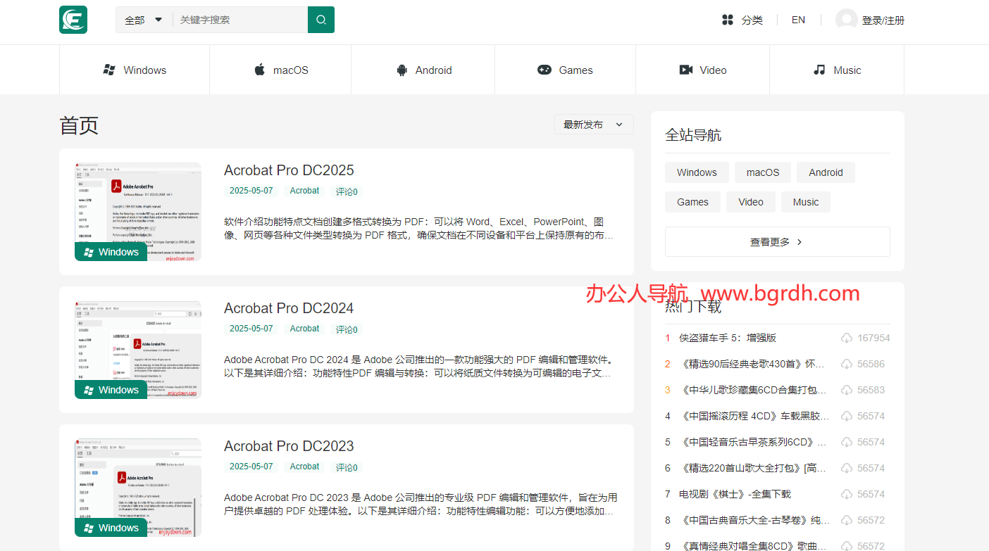Click the four-dot category icon
The image size is (989, 551).
[x=728, y=20]
